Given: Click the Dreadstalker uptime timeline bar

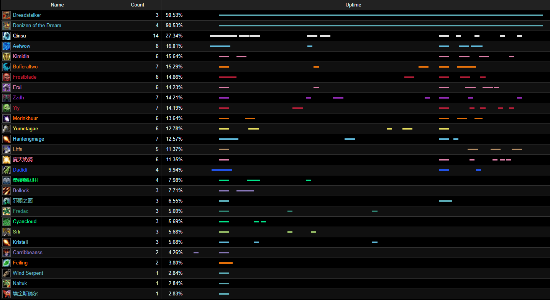Looking at the screenshot, I should [381, 15].
